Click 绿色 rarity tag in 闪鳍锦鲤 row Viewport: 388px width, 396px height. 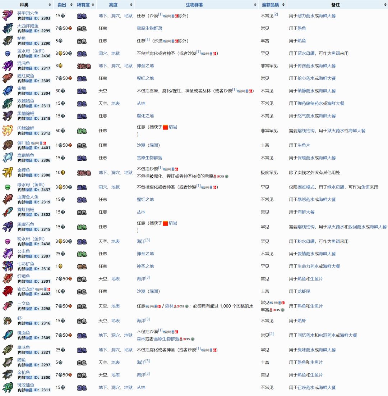82,131
